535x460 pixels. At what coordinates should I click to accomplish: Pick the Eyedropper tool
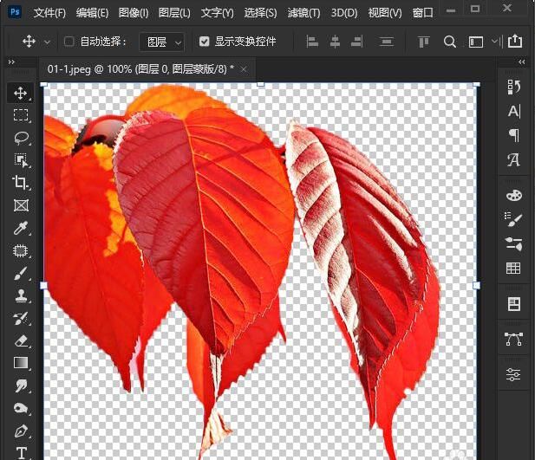point(21,228)
